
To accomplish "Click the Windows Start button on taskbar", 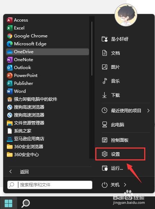I will click(x=8, y=203).
